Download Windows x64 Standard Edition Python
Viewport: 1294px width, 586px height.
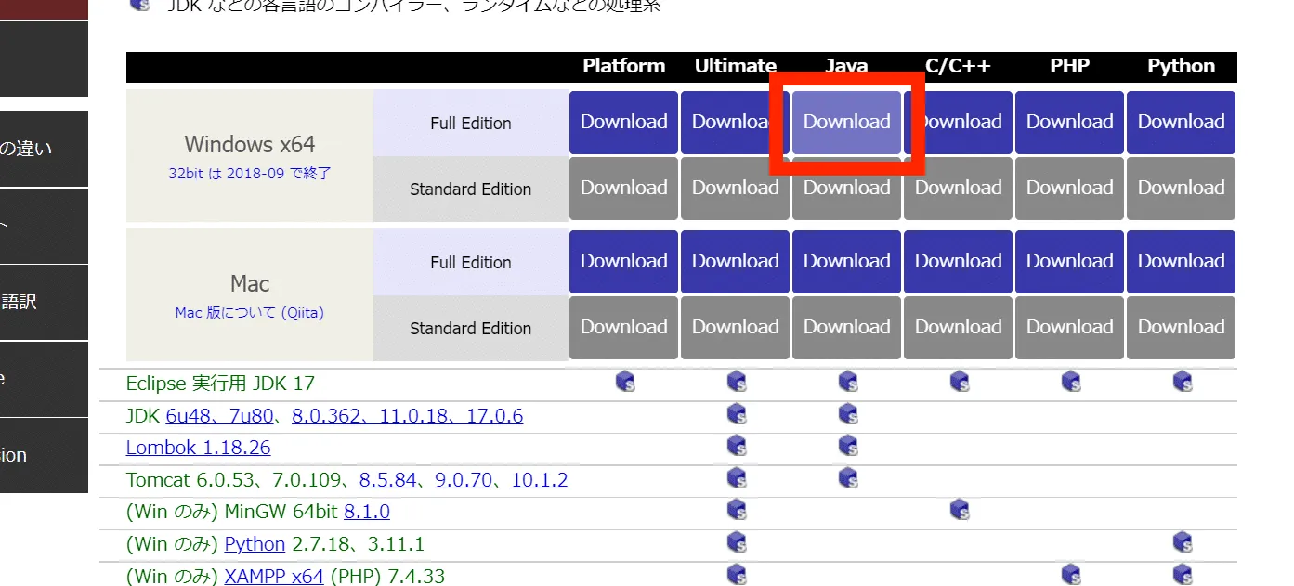tap(1181, 188)
